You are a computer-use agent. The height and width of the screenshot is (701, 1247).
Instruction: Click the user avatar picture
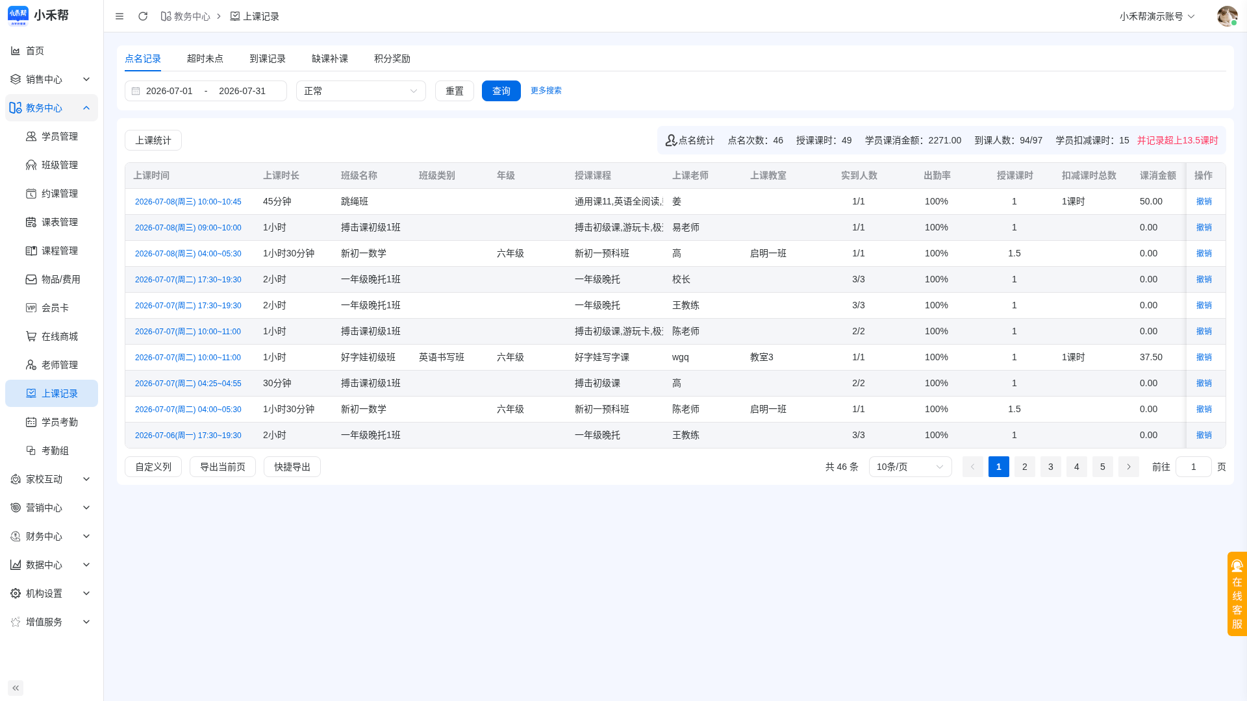[x=1227, y=16]
